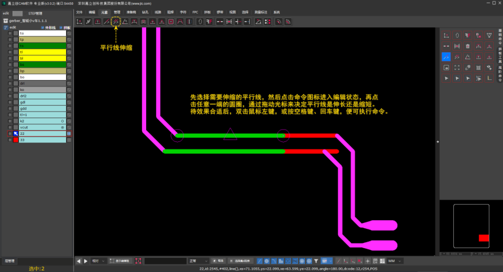503x272 pixels.
Task: Click the fit-to-screen corners icon in right panel
Action: tap(457, 67)
